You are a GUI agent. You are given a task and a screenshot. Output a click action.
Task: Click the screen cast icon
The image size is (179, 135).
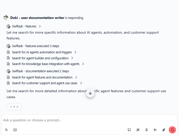pos(129,130)
